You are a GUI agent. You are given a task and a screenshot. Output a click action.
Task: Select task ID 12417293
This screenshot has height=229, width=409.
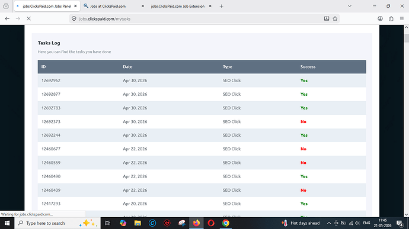[51, 204]
